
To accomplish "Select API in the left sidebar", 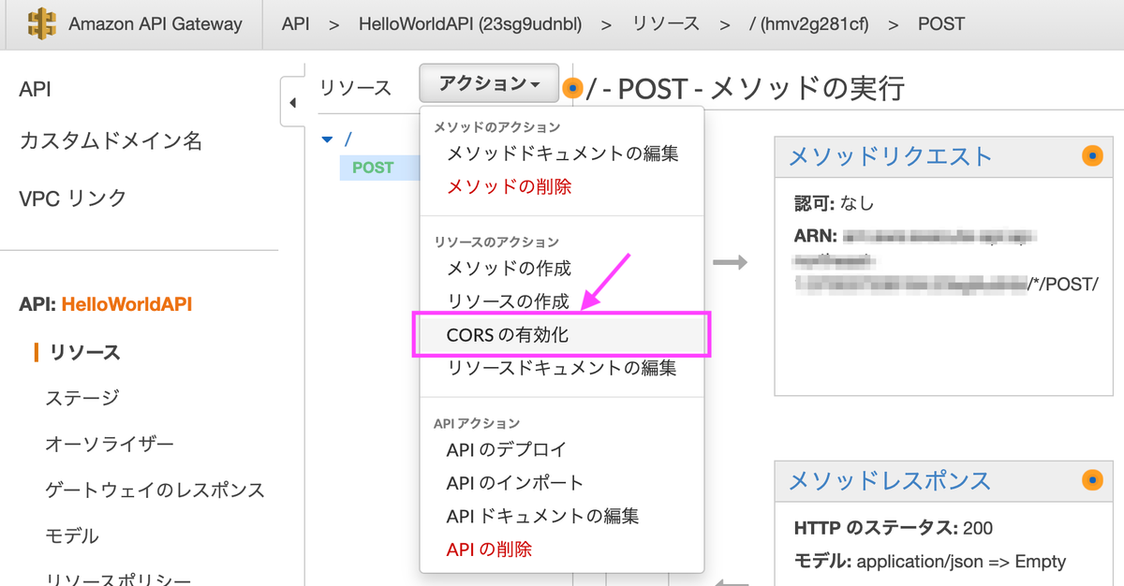I will [35, 90].
